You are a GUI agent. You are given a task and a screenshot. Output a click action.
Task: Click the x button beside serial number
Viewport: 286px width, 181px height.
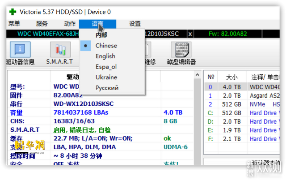click(x=190, y=34)
